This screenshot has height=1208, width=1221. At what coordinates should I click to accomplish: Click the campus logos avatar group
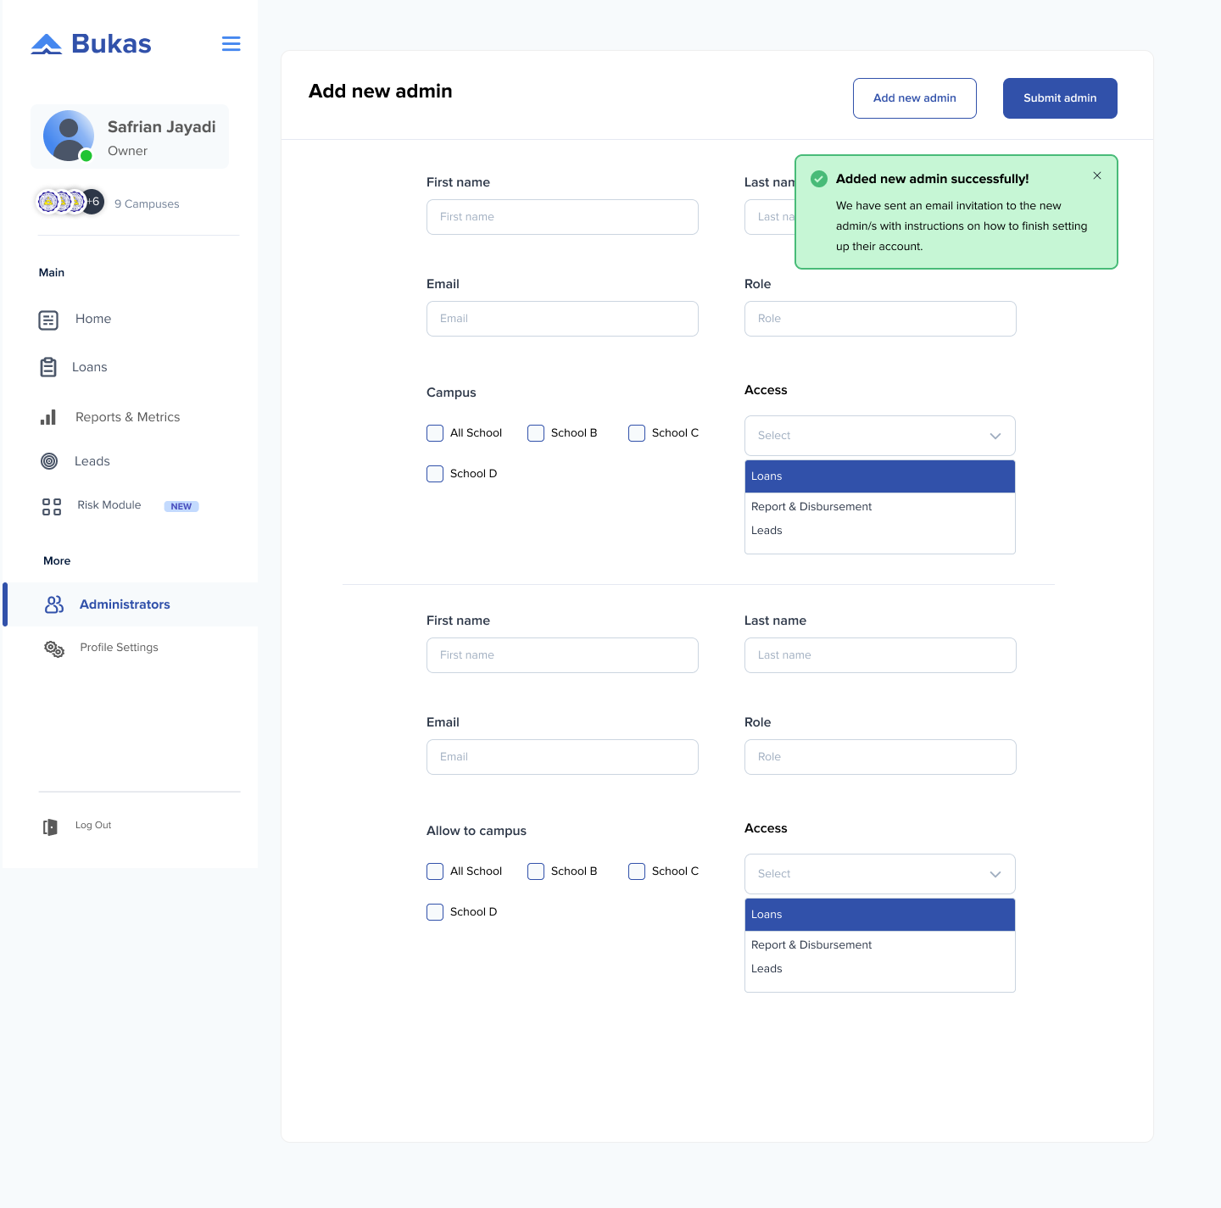click(70, 202)
